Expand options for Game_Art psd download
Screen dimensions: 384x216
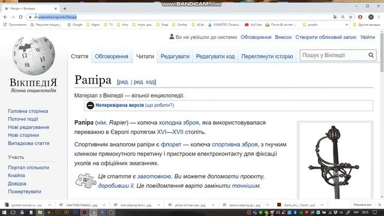tap(322, 205)
